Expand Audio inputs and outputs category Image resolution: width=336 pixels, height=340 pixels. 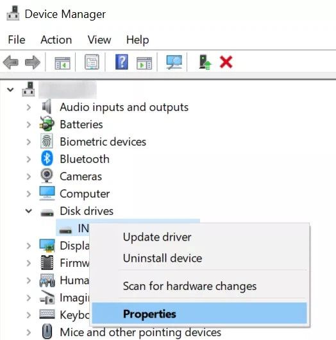point(29,107)
